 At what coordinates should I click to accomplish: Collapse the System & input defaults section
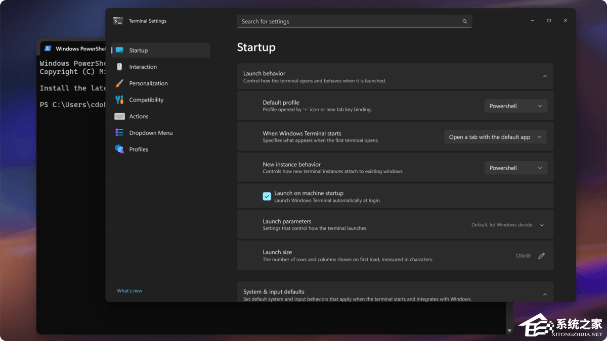pos(545,295)
